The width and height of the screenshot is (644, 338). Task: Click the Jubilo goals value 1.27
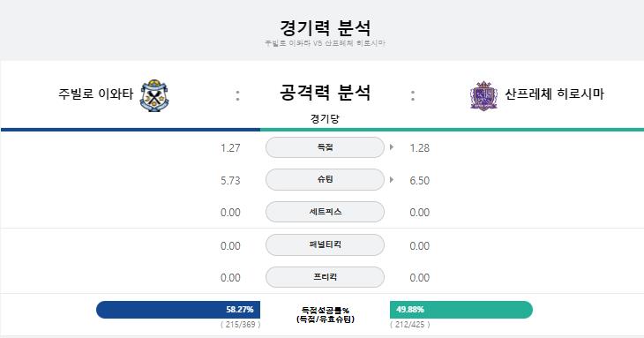[x=230, y=148]
